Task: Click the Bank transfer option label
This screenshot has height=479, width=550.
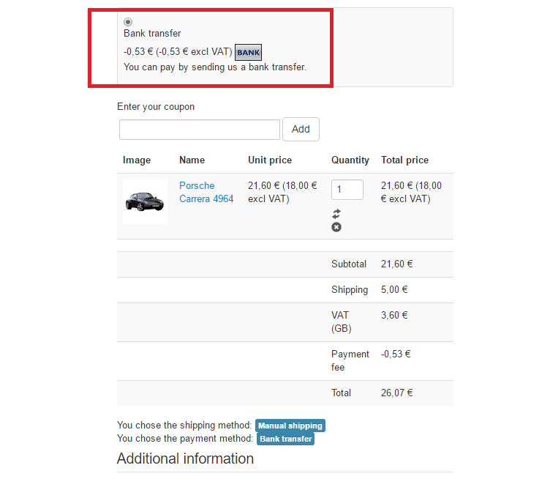Action: [x=152, y=33]
